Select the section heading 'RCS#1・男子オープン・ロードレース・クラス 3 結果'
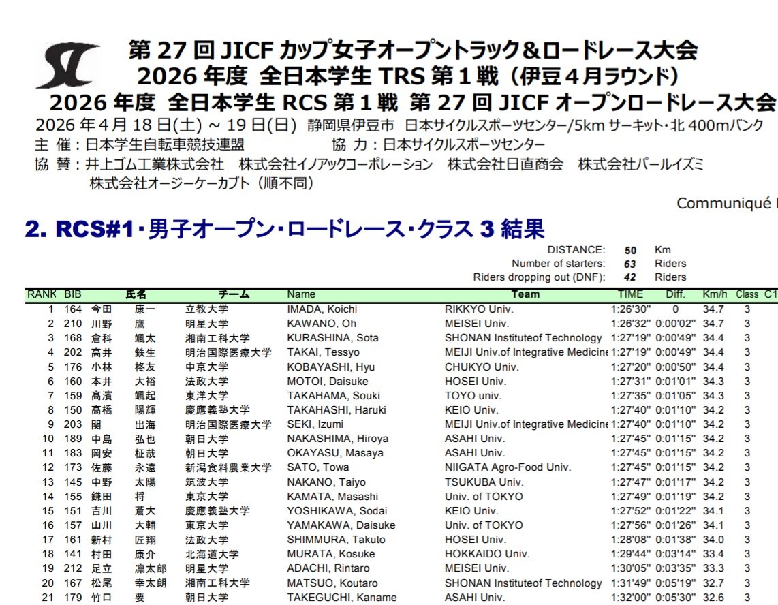Viewport: 778px width, 605px height. (x=300, y=229)
